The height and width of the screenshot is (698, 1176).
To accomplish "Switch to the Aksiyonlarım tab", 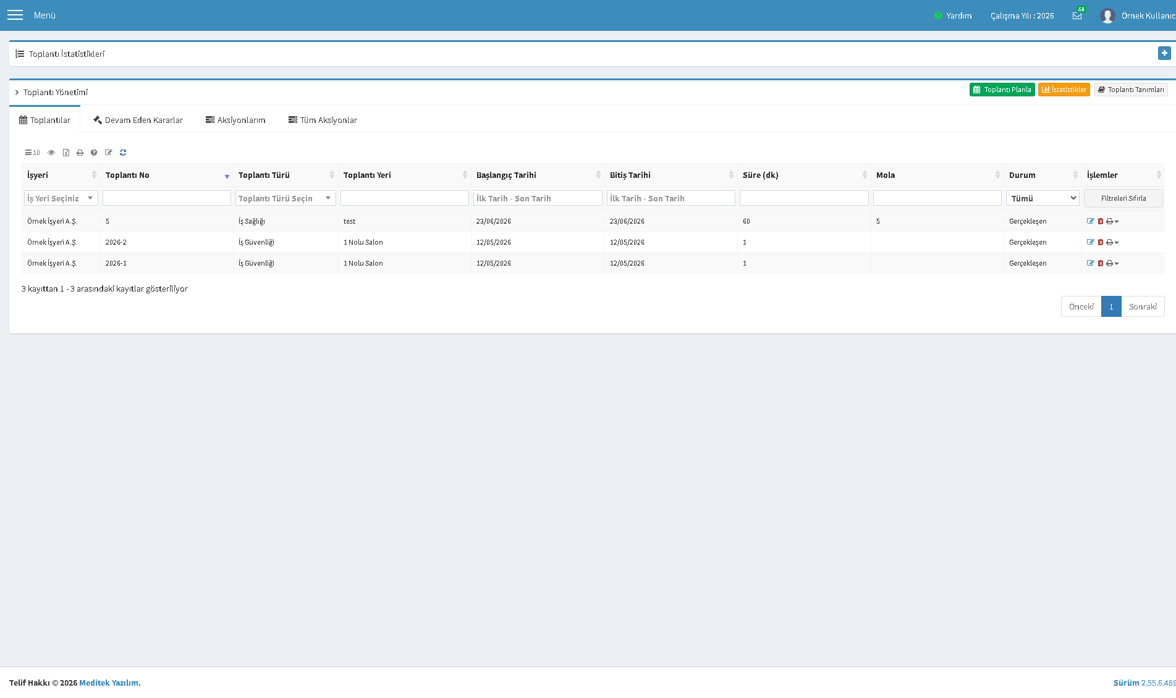I will pos(235,120).
